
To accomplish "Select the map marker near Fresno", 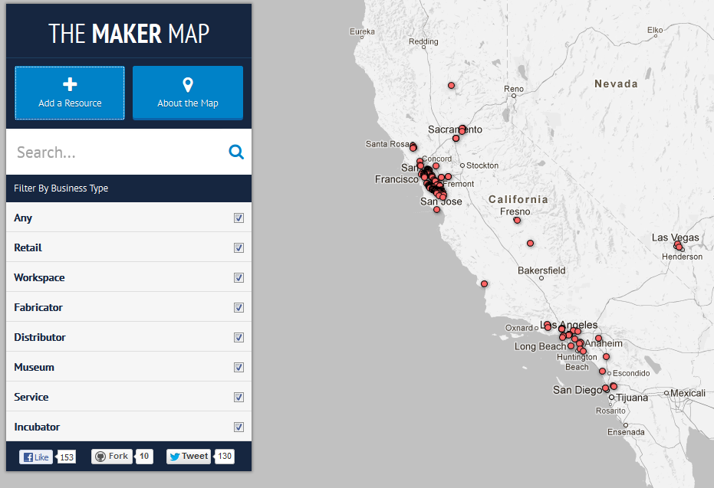I will pos(517,220).
